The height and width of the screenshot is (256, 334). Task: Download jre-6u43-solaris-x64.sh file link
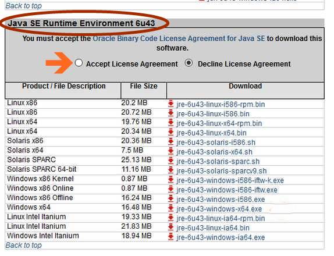[x=214, y=152]
